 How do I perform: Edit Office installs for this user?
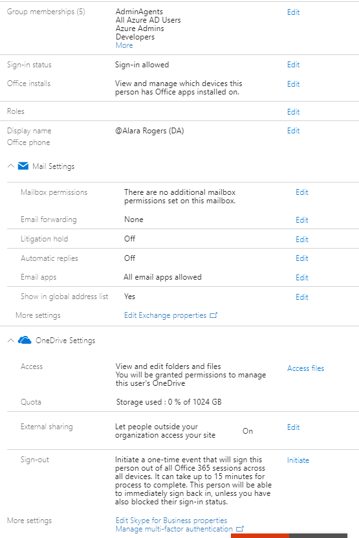(293, 84)
